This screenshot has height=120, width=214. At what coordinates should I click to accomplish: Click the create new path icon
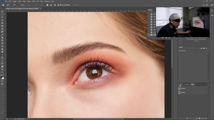pos(203,118)
